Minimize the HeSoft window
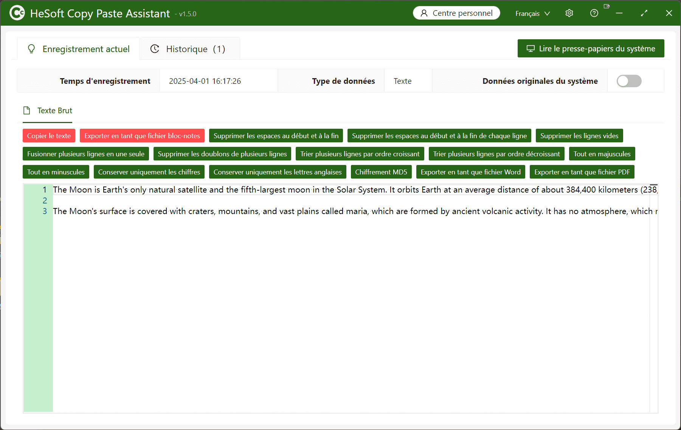Viewport: 681px width, 430px height. point(619,13)
